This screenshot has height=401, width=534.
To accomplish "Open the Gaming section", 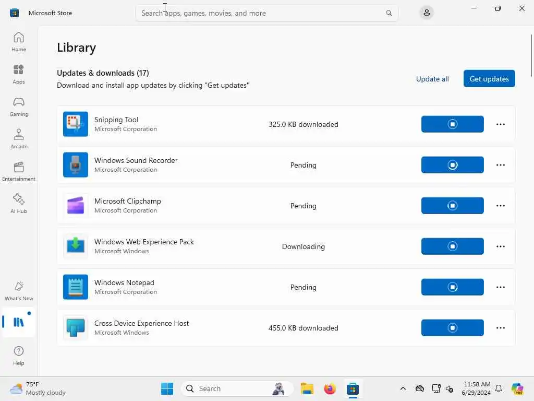I will [x=19, y=107].
